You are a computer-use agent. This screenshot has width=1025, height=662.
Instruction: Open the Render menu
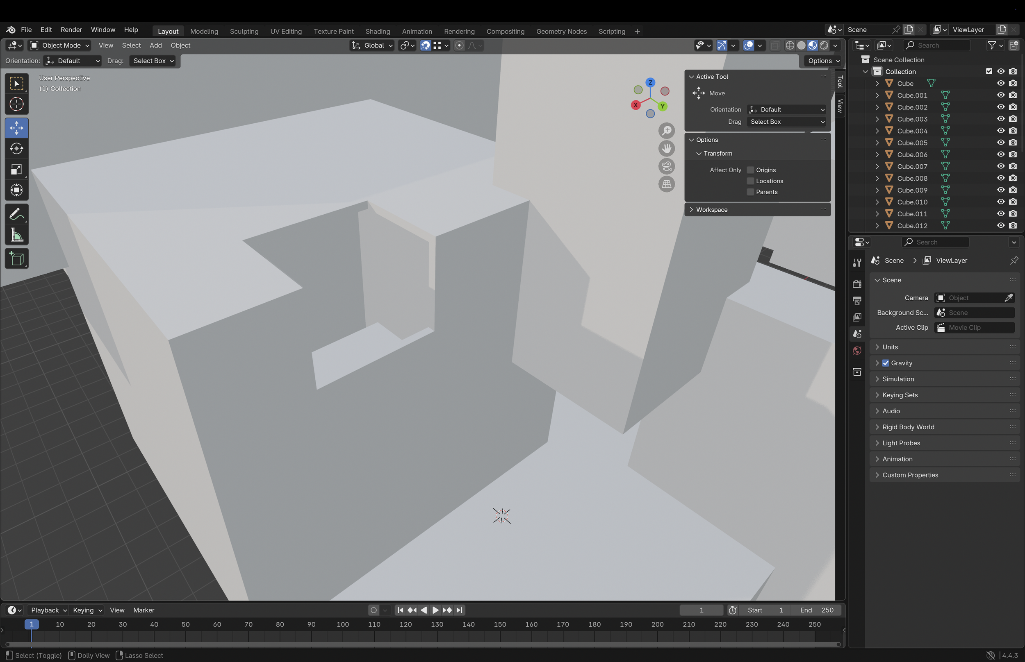click(71, 29)
